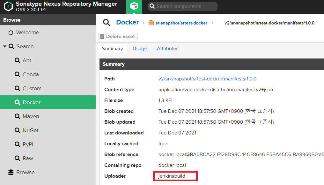Click the magnifier icon beside Search node
The image size is (324, 185).
point(11,46)
